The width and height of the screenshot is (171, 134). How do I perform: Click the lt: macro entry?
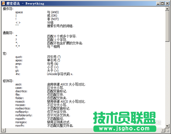click(x=17, y=67)
